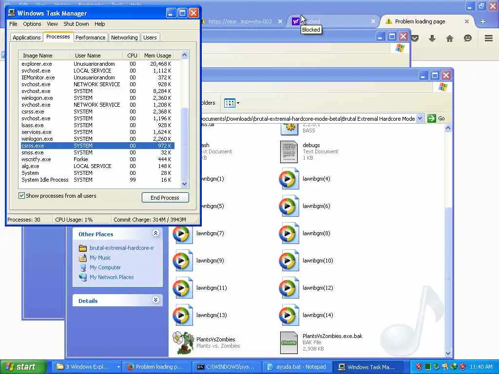Select the System Idle Process row
Image resolution: width=499 pixels, height=374 pixels.
pos(97,180)
